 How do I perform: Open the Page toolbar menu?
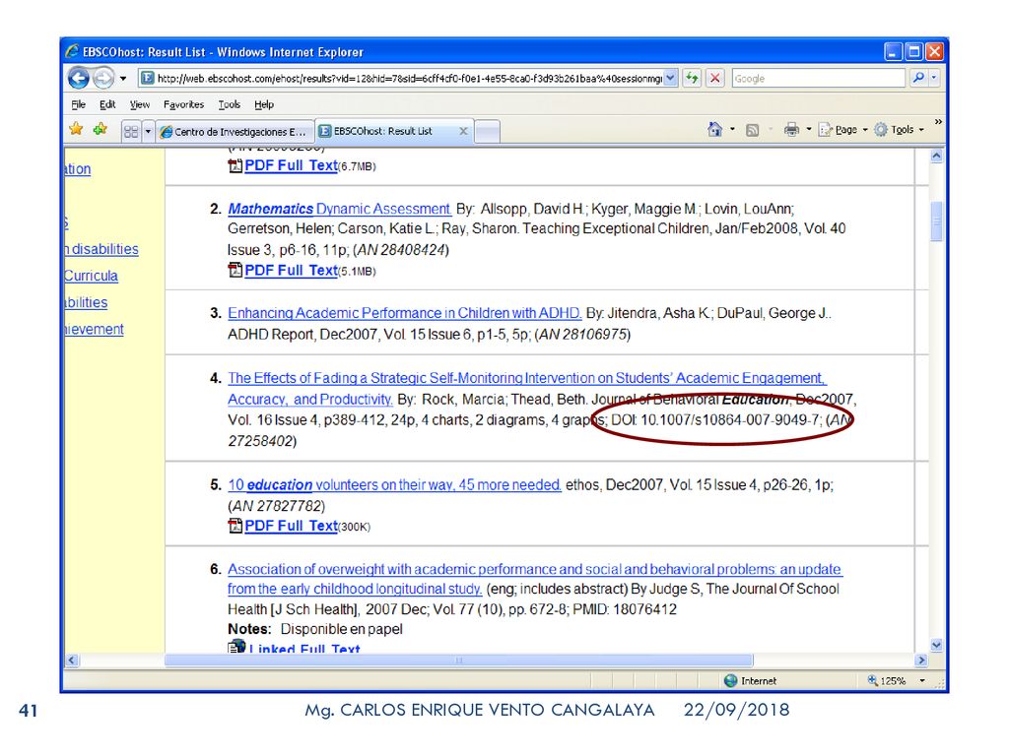point(843,130)
